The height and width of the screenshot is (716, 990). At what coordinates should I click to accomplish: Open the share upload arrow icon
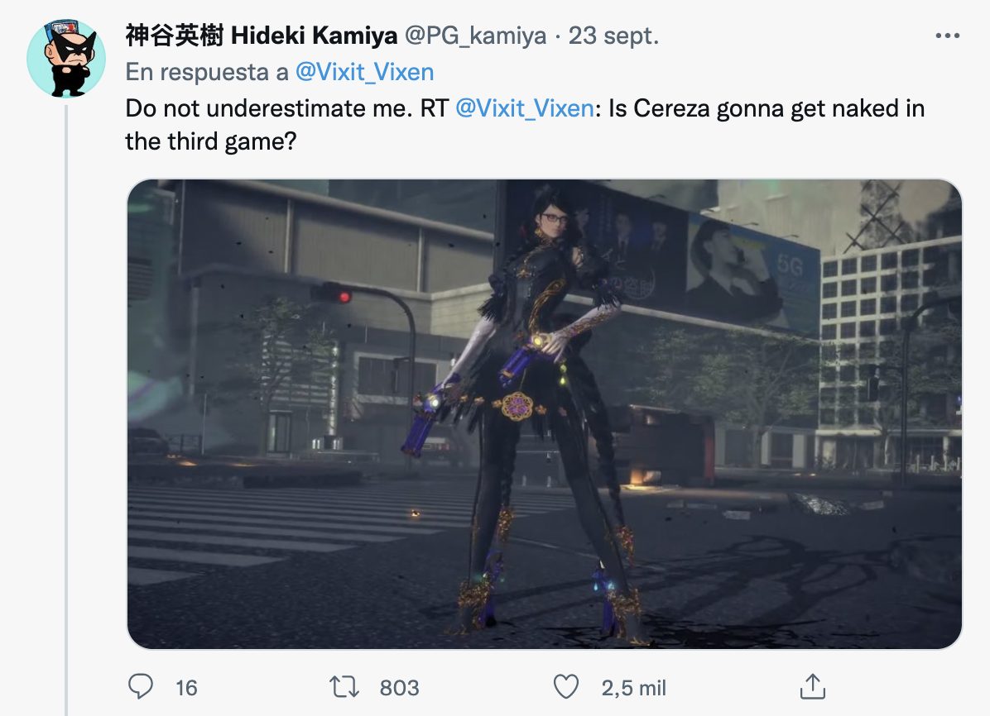pyautogui.click(x=813, y=686)
